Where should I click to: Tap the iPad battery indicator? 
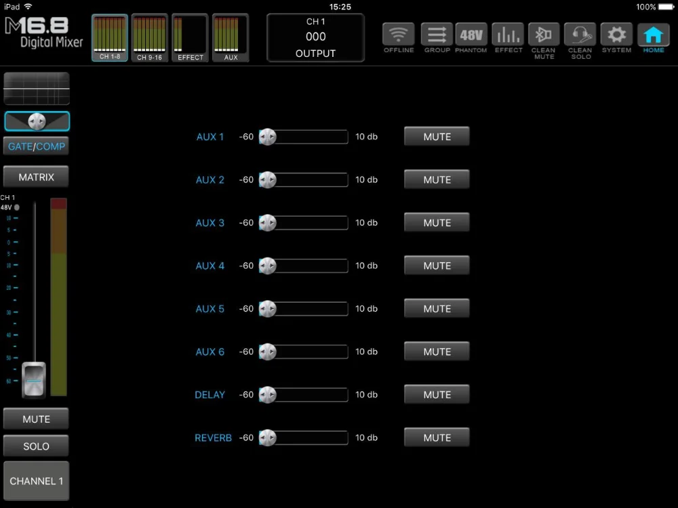666,7
